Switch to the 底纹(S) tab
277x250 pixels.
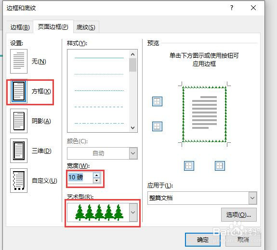(x=86, y=27)
